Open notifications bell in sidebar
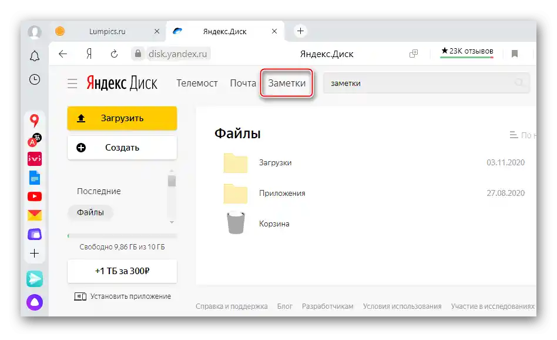The height and width of the screenshot is (340, 557). pyautogui.click(x=35, y=56)
